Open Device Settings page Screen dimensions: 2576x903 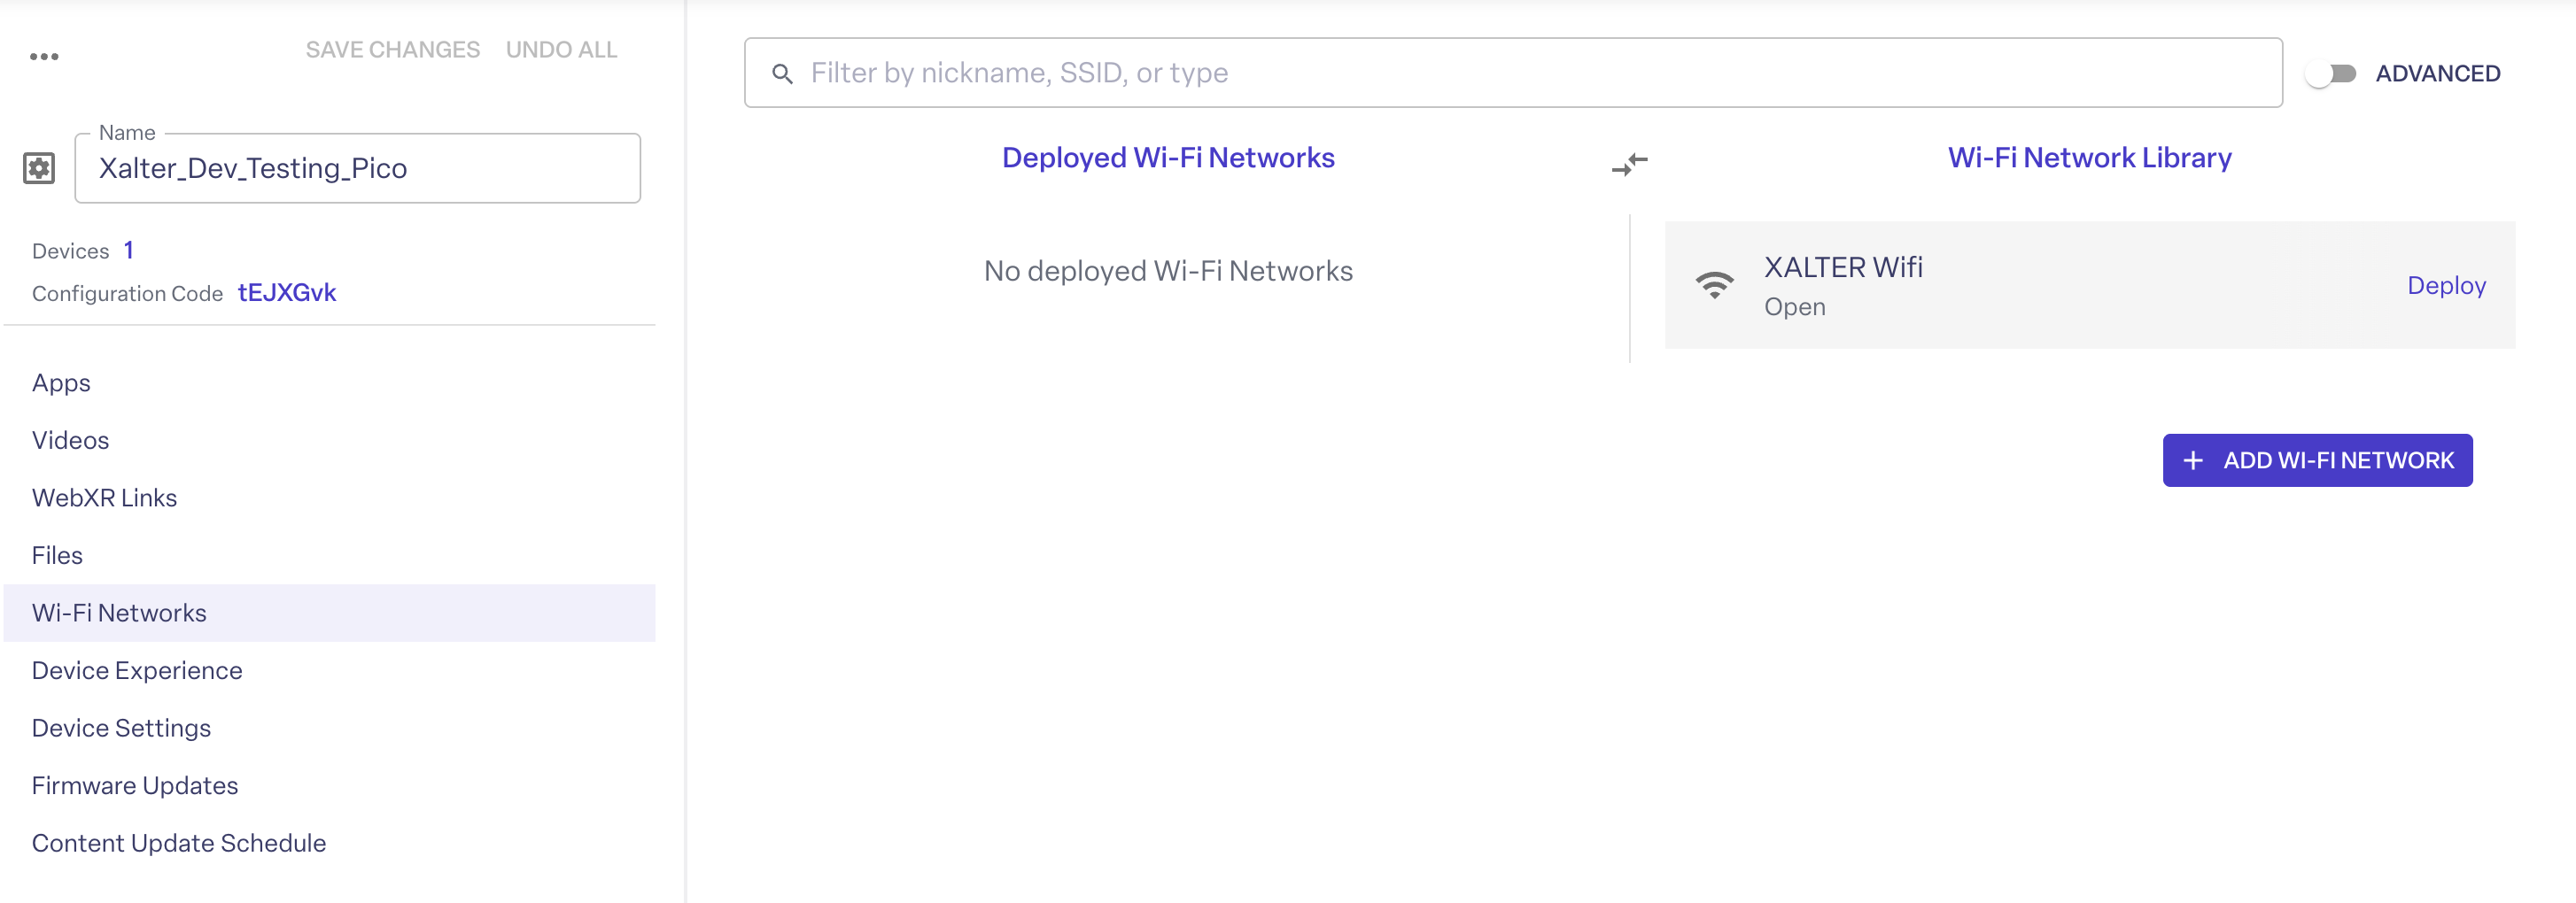[330, 729]
